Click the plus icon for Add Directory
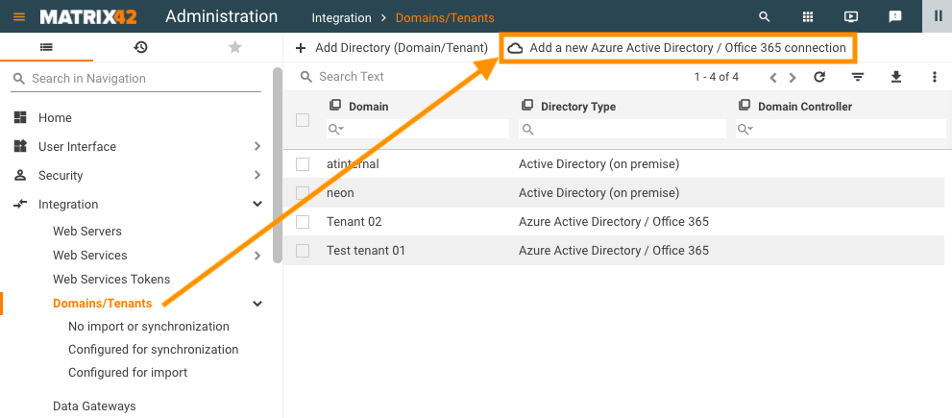Screen dimensions: 952x418 (300, 48)
